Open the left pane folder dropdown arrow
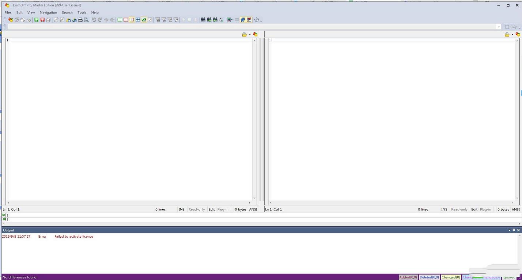Viewport: 522px width, 280px height. [250, 35]
